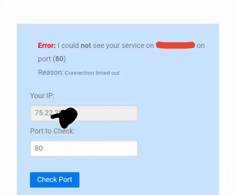Click the Port to Check: label
236x195 pixels.
coord(52,131)
